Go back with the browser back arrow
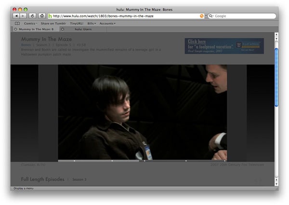This screenshot has width=289, height=205. click(x=16, y=16)
